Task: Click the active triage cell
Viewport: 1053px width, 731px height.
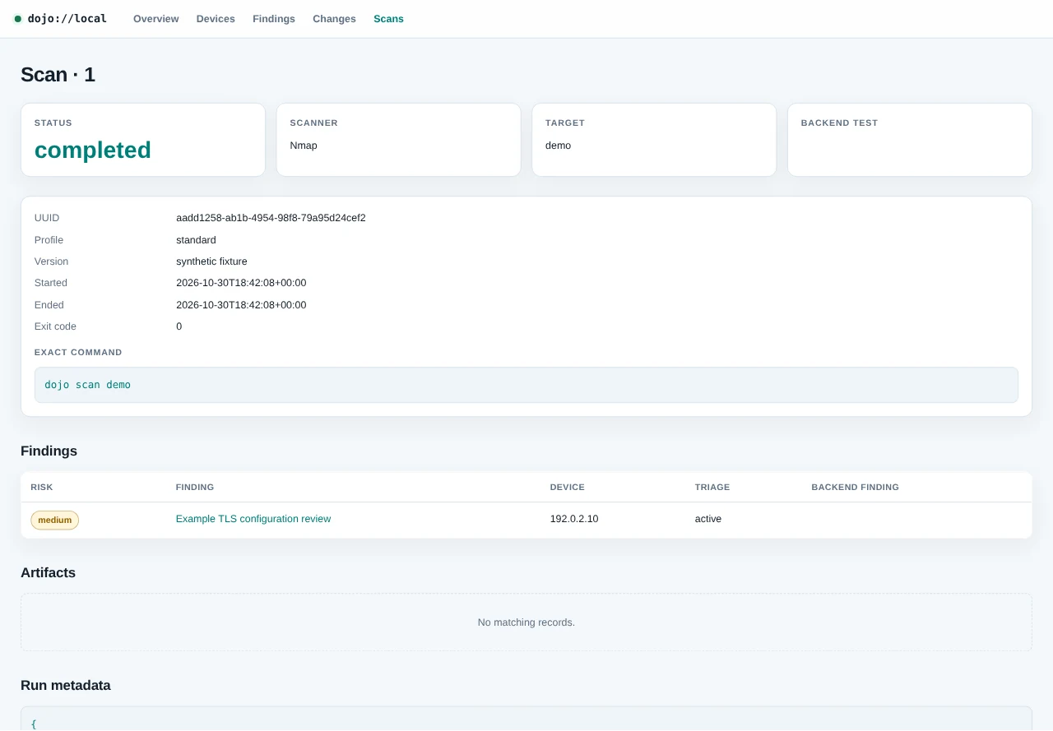Action: tap(708, 519)
